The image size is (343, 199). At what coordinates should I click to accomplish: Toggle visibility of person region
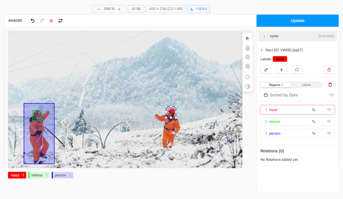(x=329, y=133)
